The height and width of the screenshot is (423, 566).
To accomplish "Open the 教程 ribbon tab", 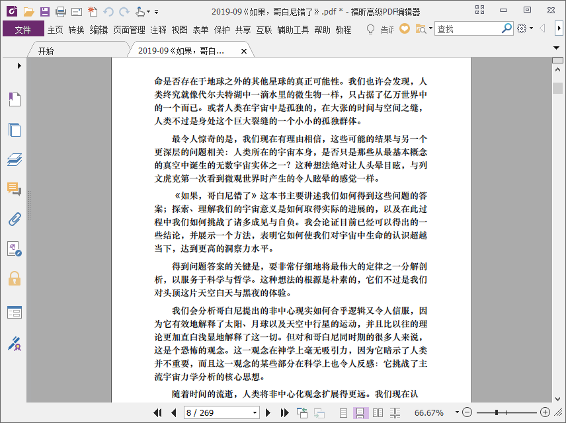I will tap(343, 30).
